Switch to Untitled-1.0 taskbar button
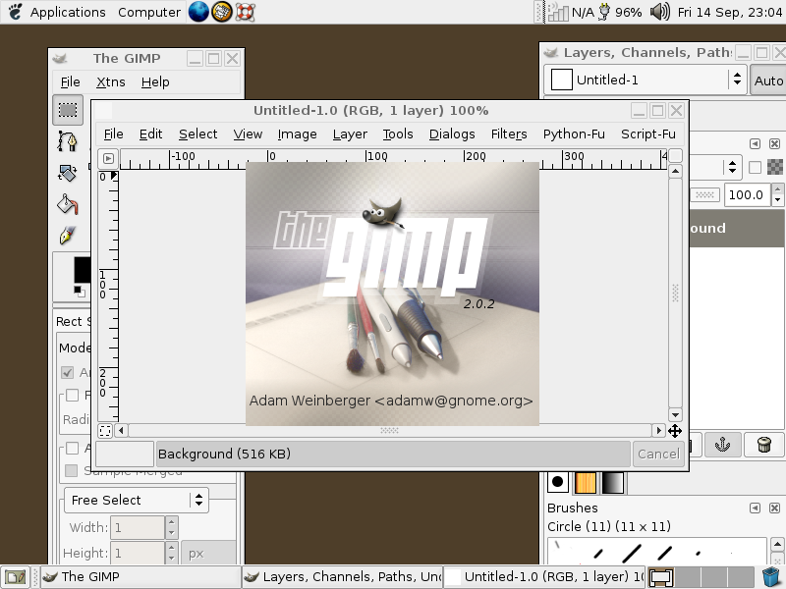The width and height of the screenshot is (786, 589). point(544,577)
